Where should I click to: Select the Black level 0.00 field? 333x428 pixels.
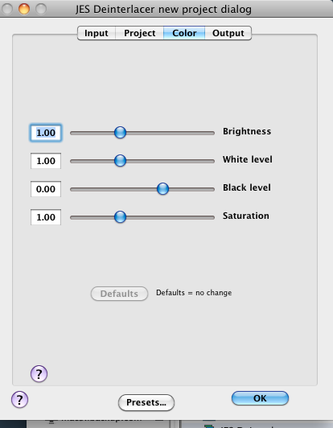[46, 189]
